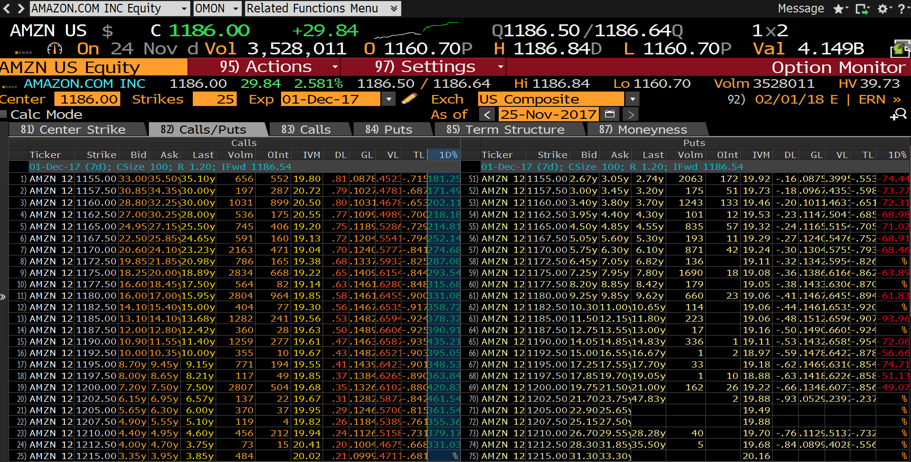Click the Calls section header label

[244, 143]
